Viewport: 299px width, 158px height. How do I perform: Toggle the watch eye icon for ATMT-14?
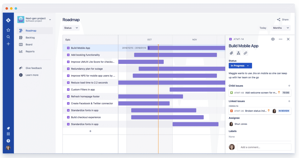click(273, 39)
